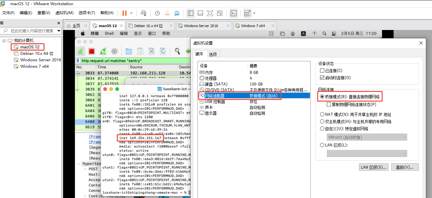Screen dimensions: 432x198
Task: Open the VMnet0 (自动桥接) dropdown
Action: (367, 137)
